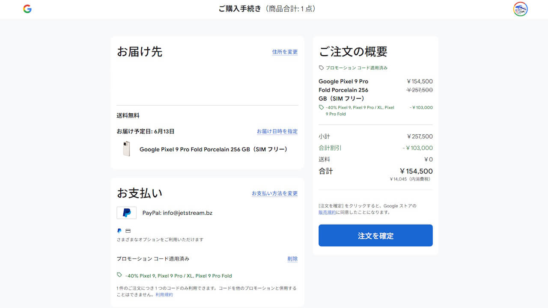Click the bold total ￥154,500
The image size is (548, 308).
click(x=416, y=171)
